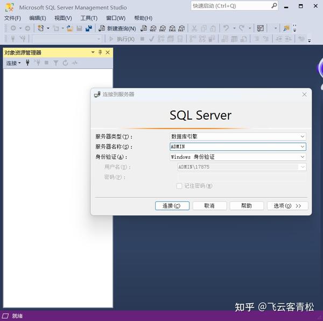The image size is (323, 321).
Task: Click Object Explorer refresh icon
Action: coord(65,63)
